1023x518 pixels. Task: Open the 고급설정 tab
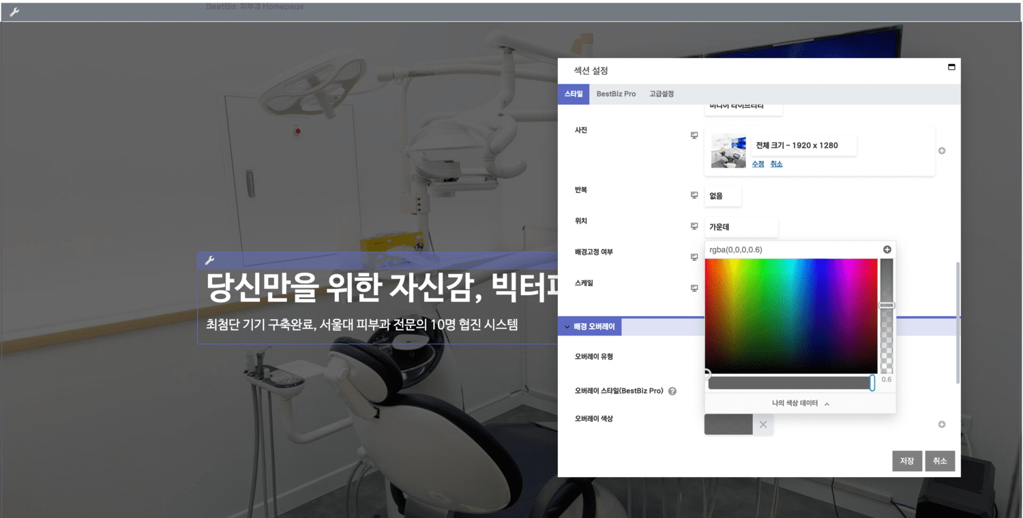[x=662, y=94]
